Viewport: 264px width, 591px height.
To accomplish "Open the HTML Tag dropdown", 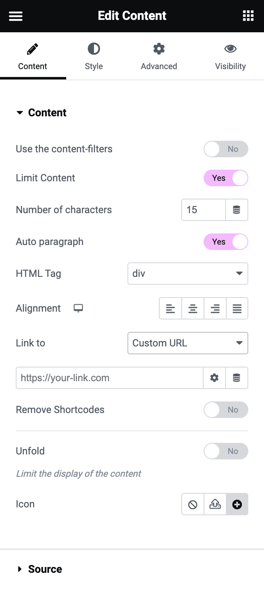I will [x=188, y=274].
